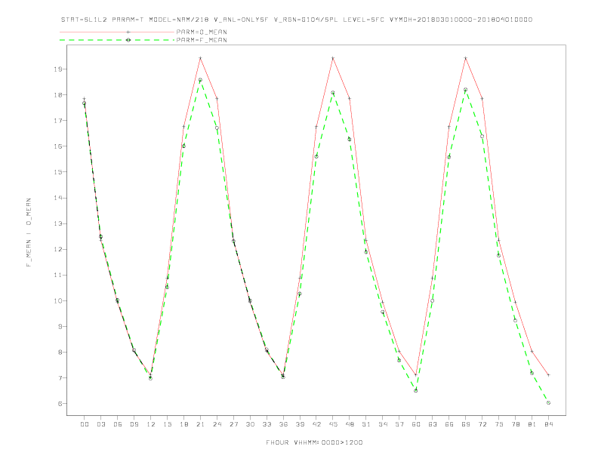Viewport: 598px width, 462px height.
Task: Click y-axis tick label 7
Action: (x=60, y=377)
